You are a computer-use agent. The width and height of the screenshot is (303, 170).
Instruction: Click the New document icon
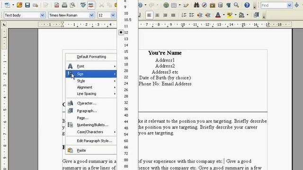(x=8, y=5)
